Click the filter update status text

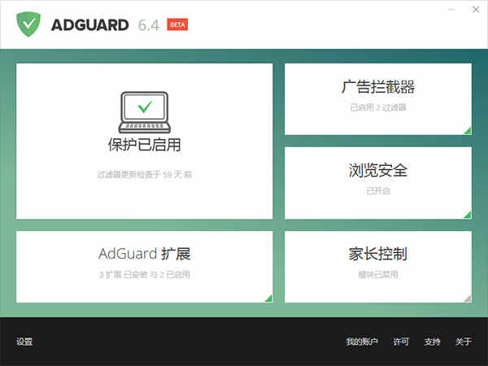[144, 174]
